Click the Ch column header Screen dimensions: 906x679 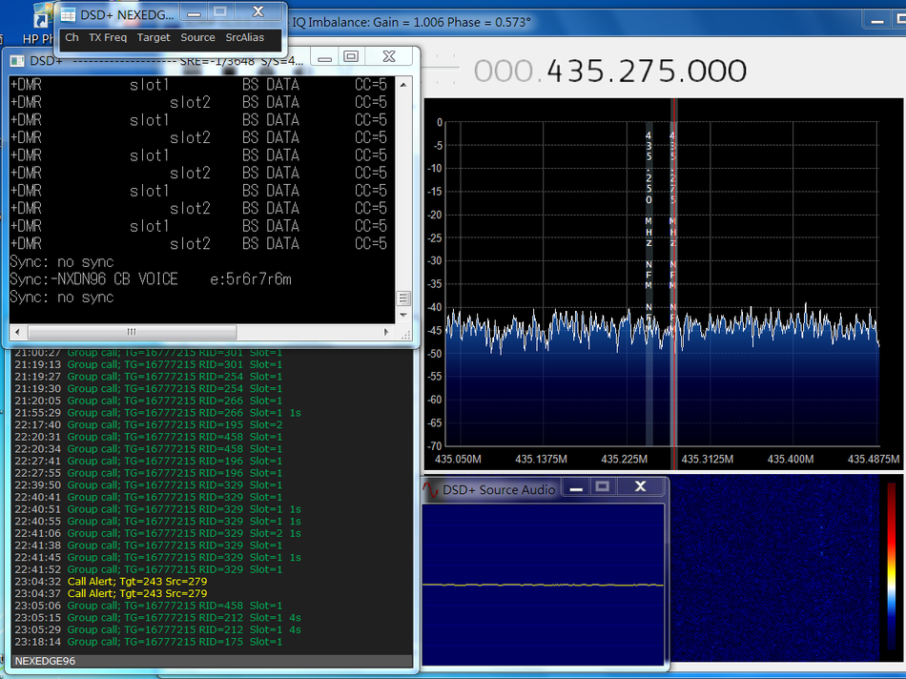tap(72, 37)
